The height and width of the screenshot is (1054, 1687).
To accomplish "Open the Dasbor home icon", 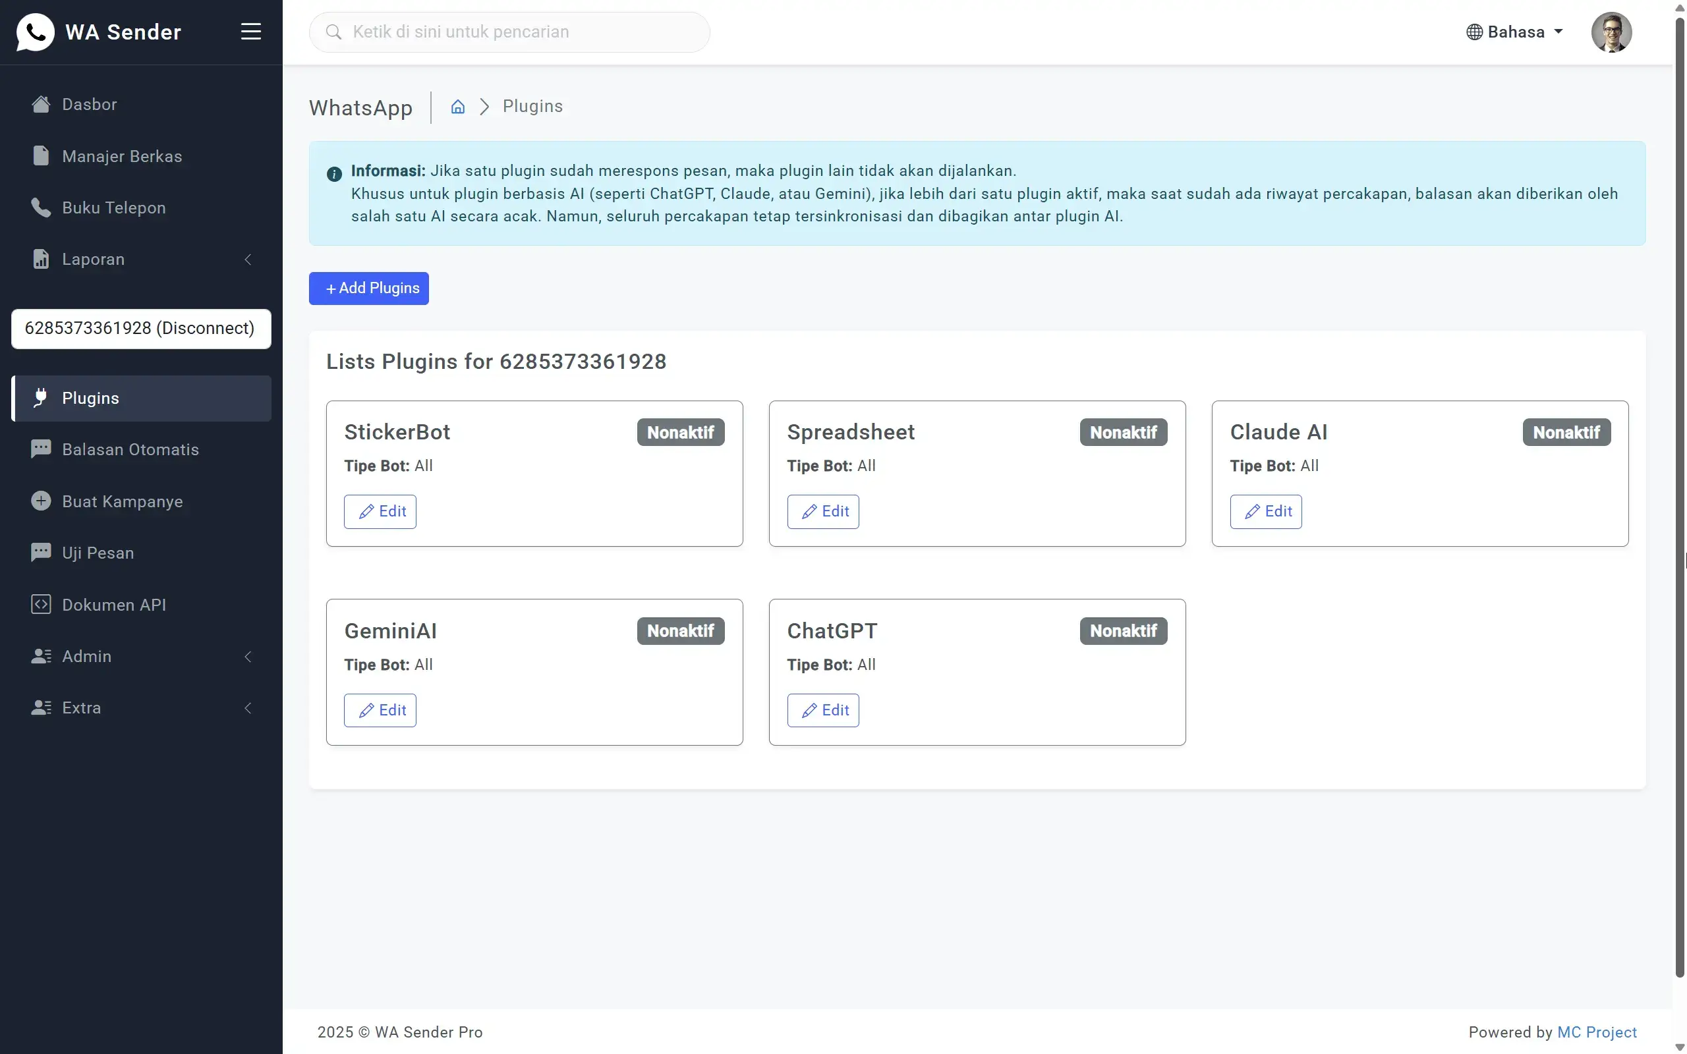I will pos(40,103).
